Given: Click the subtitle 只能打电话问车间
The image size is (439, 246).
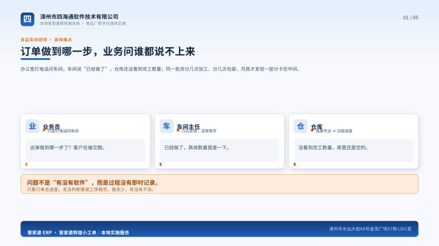Looking at the screenshot, I should pyautogui.click(x=63, y=131).
